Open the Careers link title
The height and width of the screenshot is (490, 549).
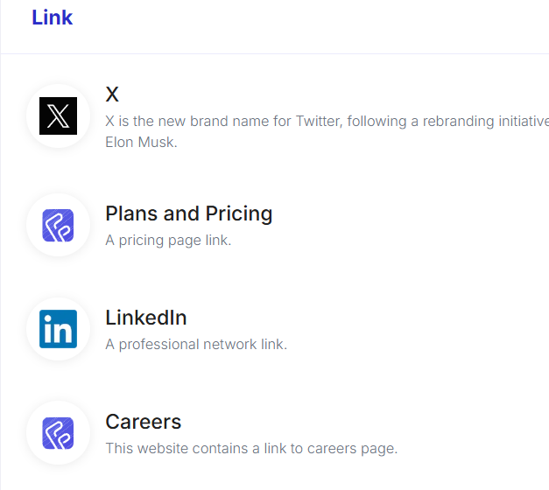tap(143, 422)
